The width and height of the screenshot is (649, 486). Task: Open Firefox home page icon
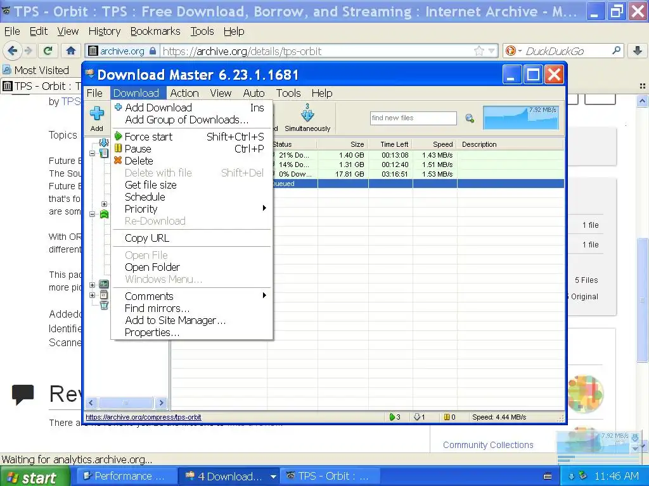[x=71, y=51]
